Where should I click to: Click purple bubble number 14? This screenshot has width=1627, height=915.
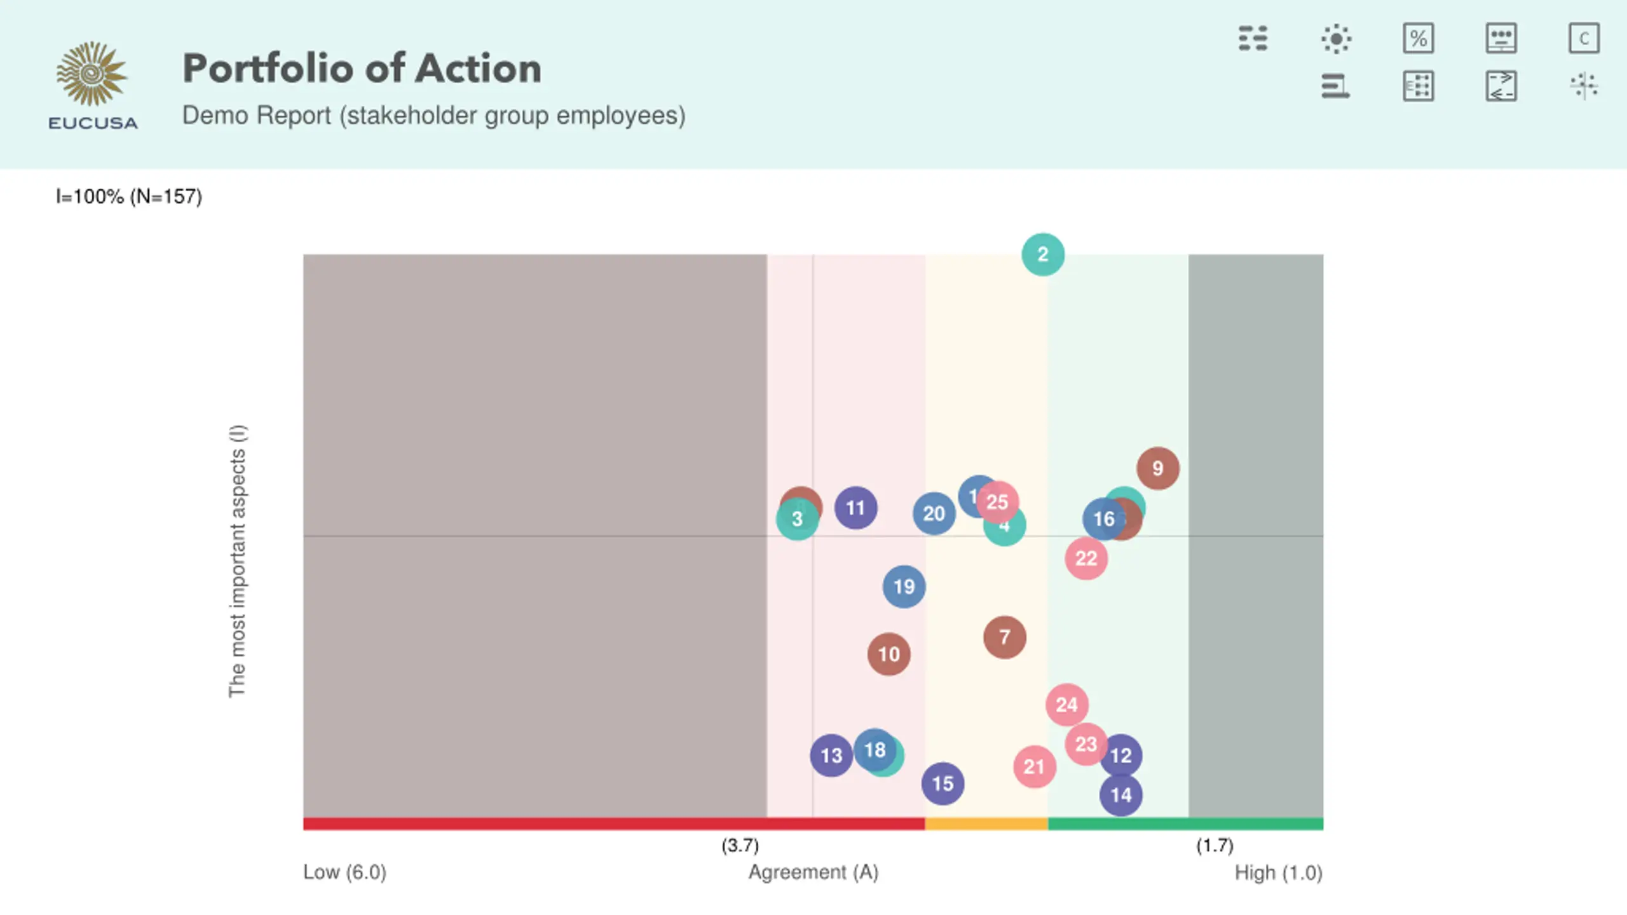1121,795
